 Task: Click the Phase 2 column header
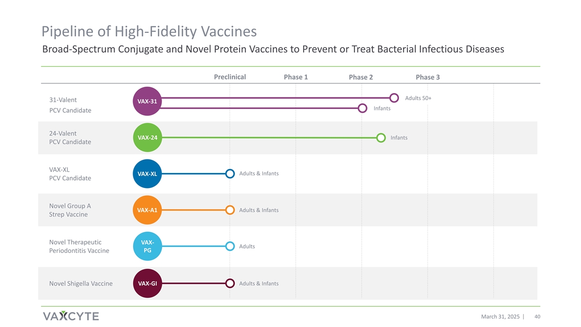[x=361, y=78]
